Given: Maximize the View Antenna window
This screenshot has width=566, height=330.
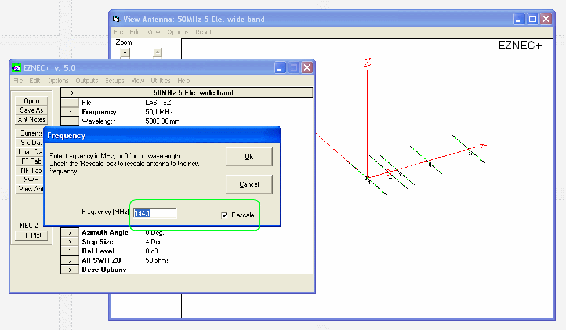Looking at the screenshot, I should [x=532, y=19].
